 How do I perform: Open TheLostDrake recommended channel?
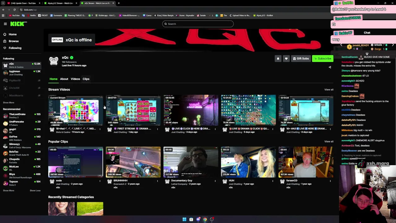coord(22,116)
